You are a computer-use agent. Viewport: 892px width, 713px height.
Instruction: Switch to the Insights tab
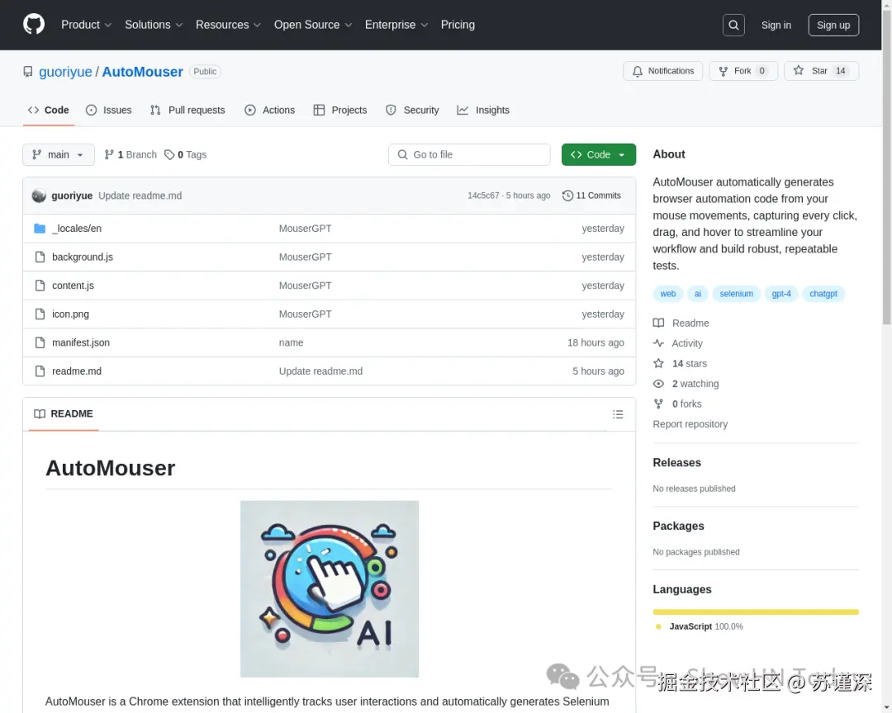coord(483,111)
